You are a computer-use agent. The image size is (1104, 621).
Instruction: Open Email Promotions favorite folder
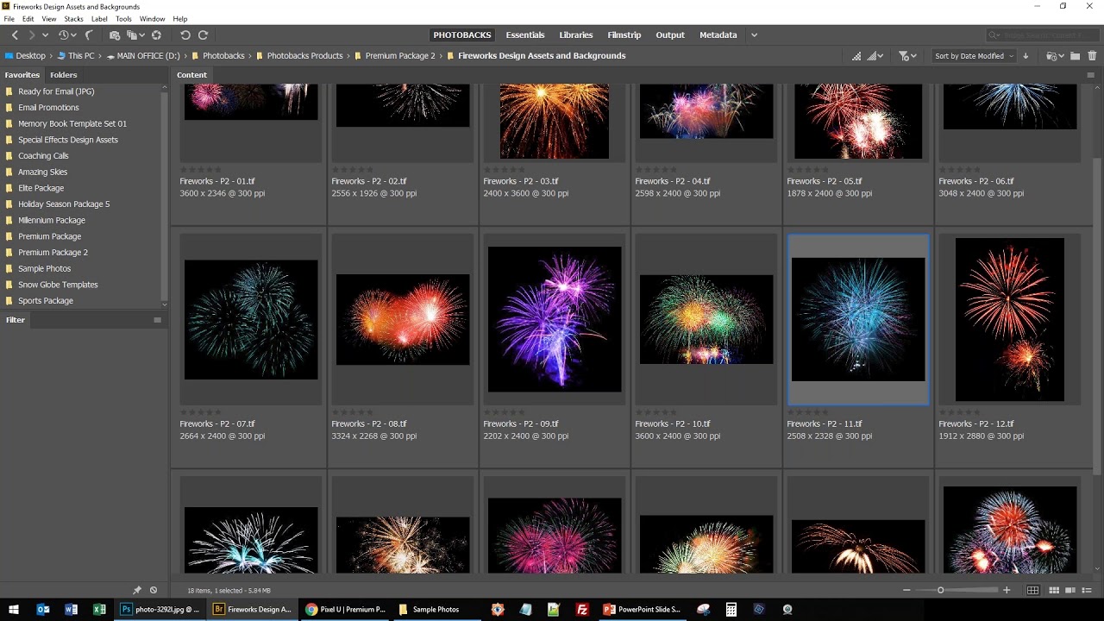[48, 108]
